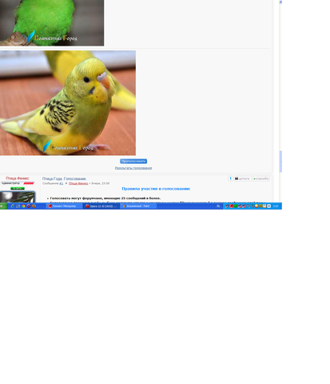Click the цитата quote button
This screenshot has width=330, height=384.
pos(242,178)
